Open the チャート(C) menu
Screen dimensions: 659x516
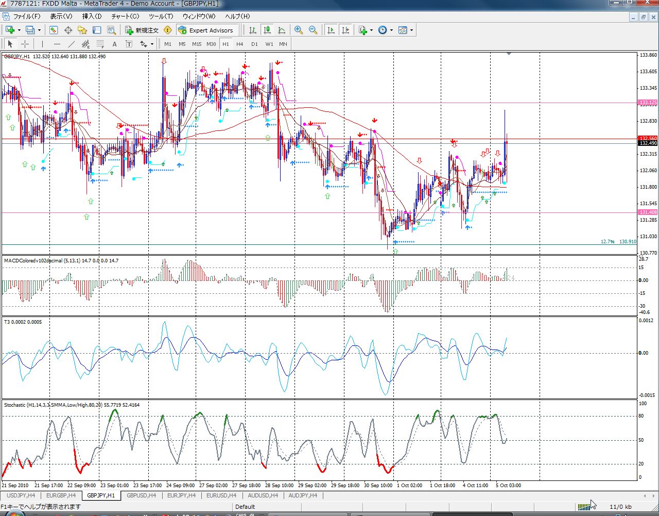125,16
